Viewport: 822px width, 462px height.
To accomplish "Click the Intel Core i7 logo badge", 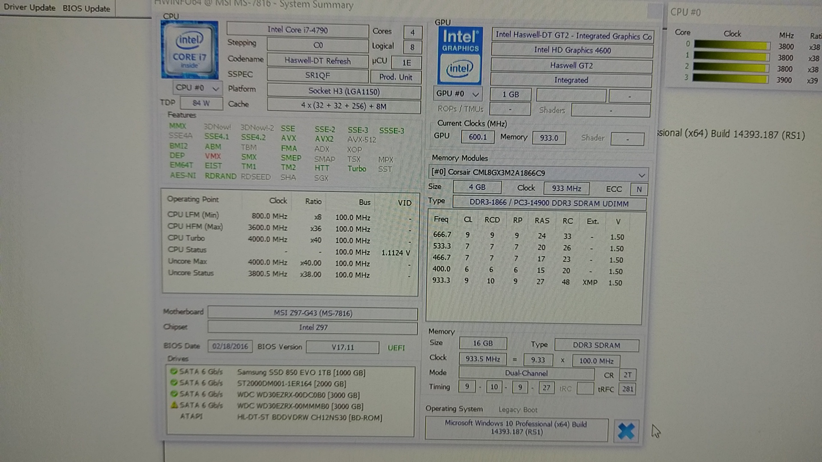I will [189, 50].
